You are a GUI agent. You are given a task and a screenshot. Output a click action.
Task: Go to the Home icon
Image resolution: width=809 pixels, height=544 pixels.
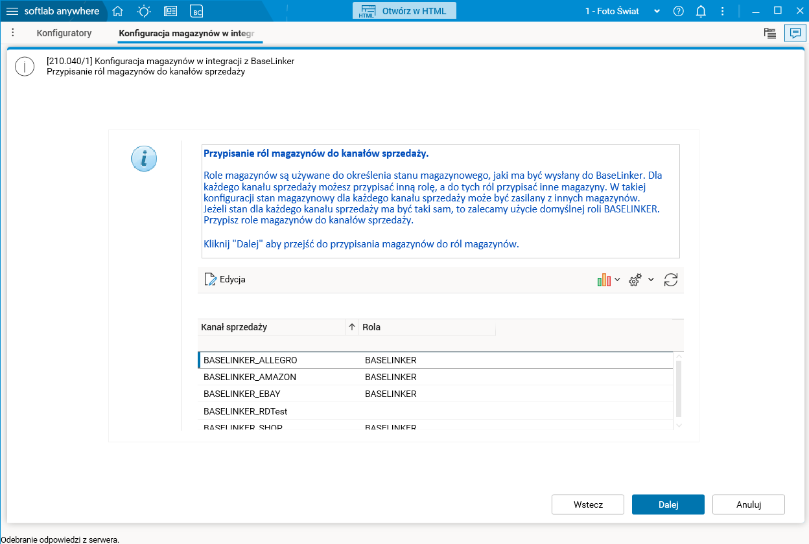point(117,11)
